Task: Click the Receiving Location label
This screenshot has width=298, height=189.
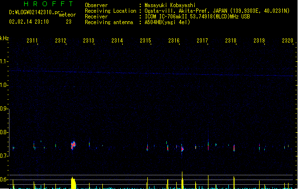Action: [x=110, y=11]
